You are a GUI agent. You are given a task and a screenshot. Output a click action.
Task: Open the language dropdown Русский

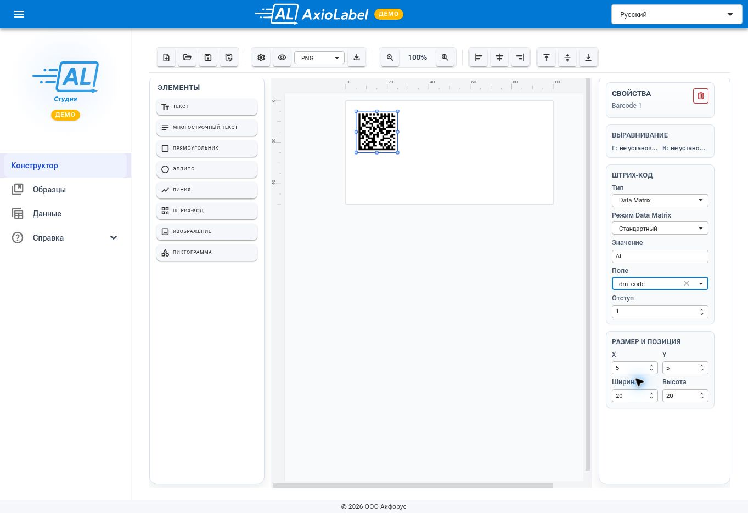677,14
